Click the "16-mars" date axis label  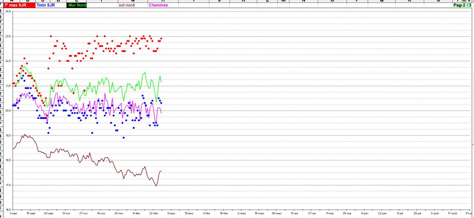point(259,214)
